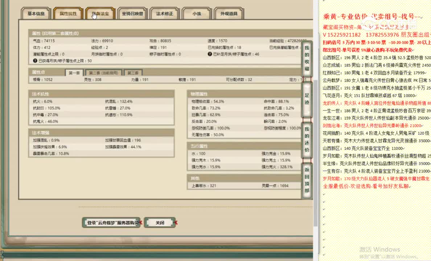Click the 一生一世 listing line in document
This screenshot has height=261, width=431.
coord(377,111)
